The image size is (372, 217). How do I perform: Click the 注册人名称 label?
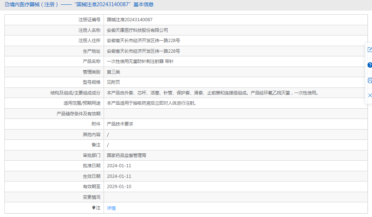(x=89, y=30)
